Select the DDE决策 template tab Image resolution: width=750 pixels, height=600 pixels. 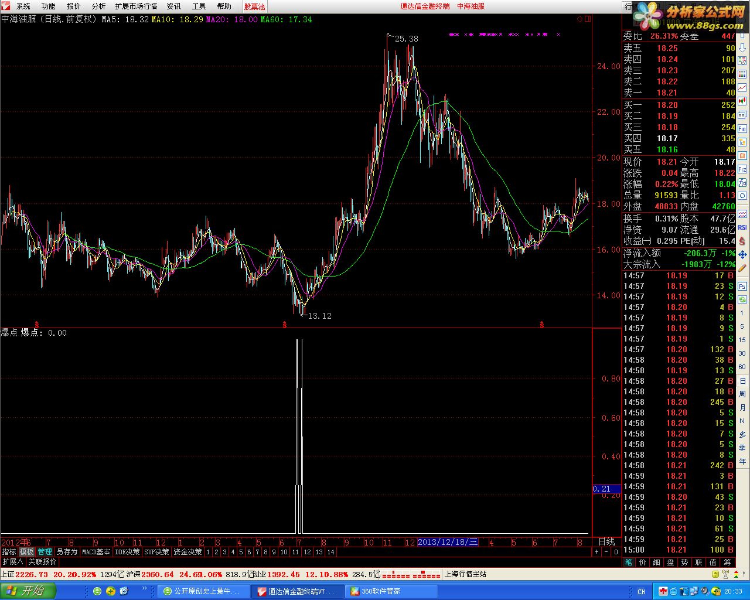(x=128, y=552)
